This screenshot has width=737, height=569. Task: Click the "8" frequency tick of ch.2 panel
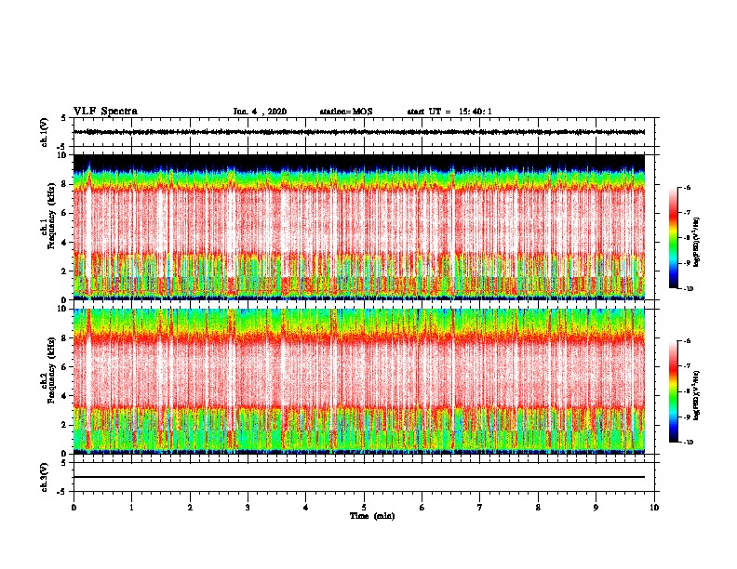point(66,338)
